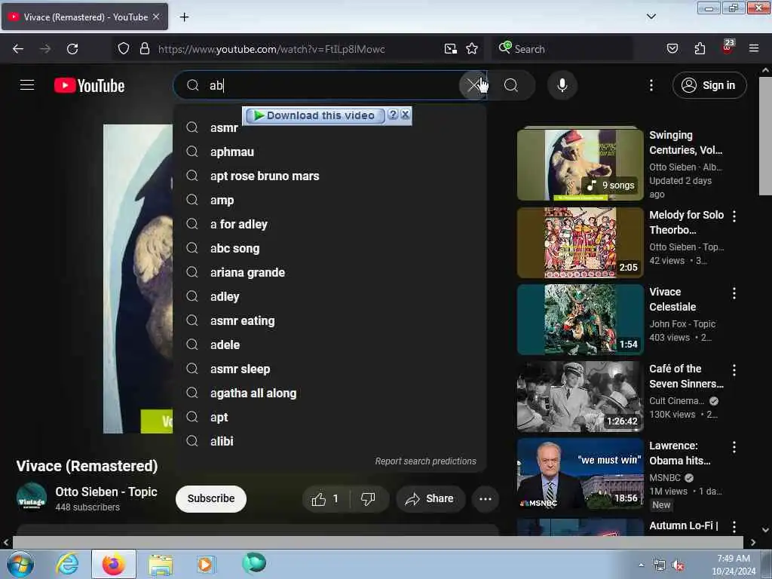This screenshot has width=772, height=579.
Task: Choose suggestion "aphmau"
Action: click(x=330, y=152)
